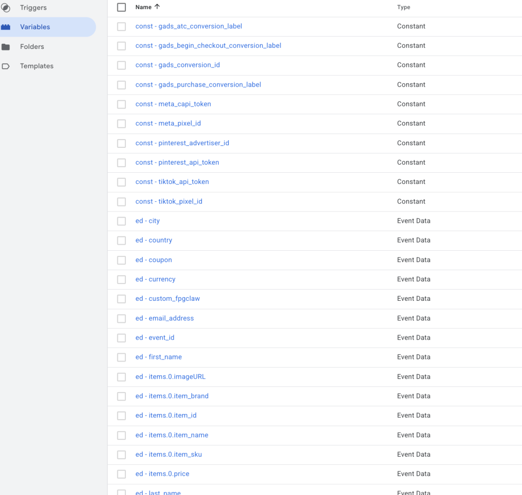Open the ed - first_name variable
Image resolution: width=522 pixels, height=495 pixels.
[x=159, y=357]
